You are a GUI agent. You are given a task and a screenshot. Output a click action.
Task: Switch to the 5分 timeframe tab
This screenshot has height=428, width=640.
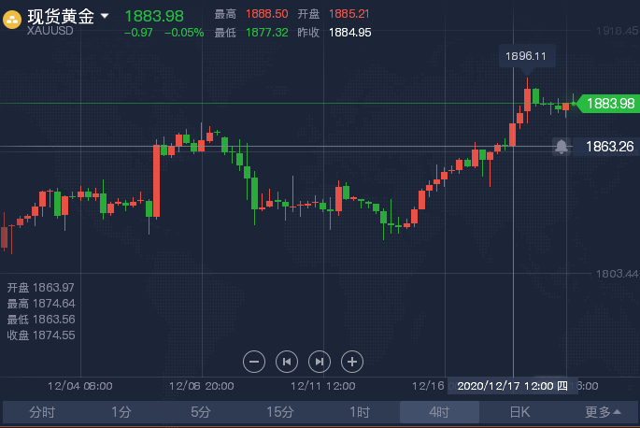(200, 412)
